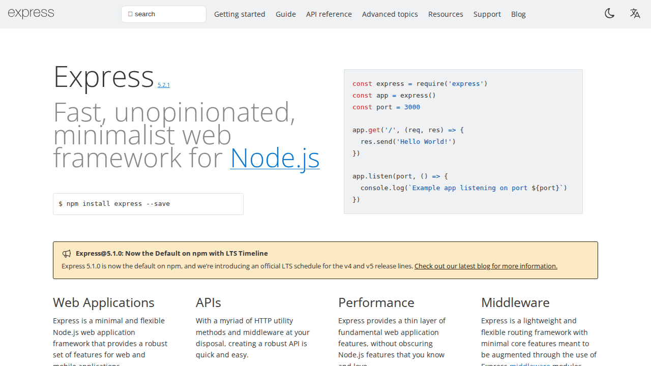This screenshot has width=651, height=366.
Task: Click the Middleware section heading
Action: click(515, 302)
